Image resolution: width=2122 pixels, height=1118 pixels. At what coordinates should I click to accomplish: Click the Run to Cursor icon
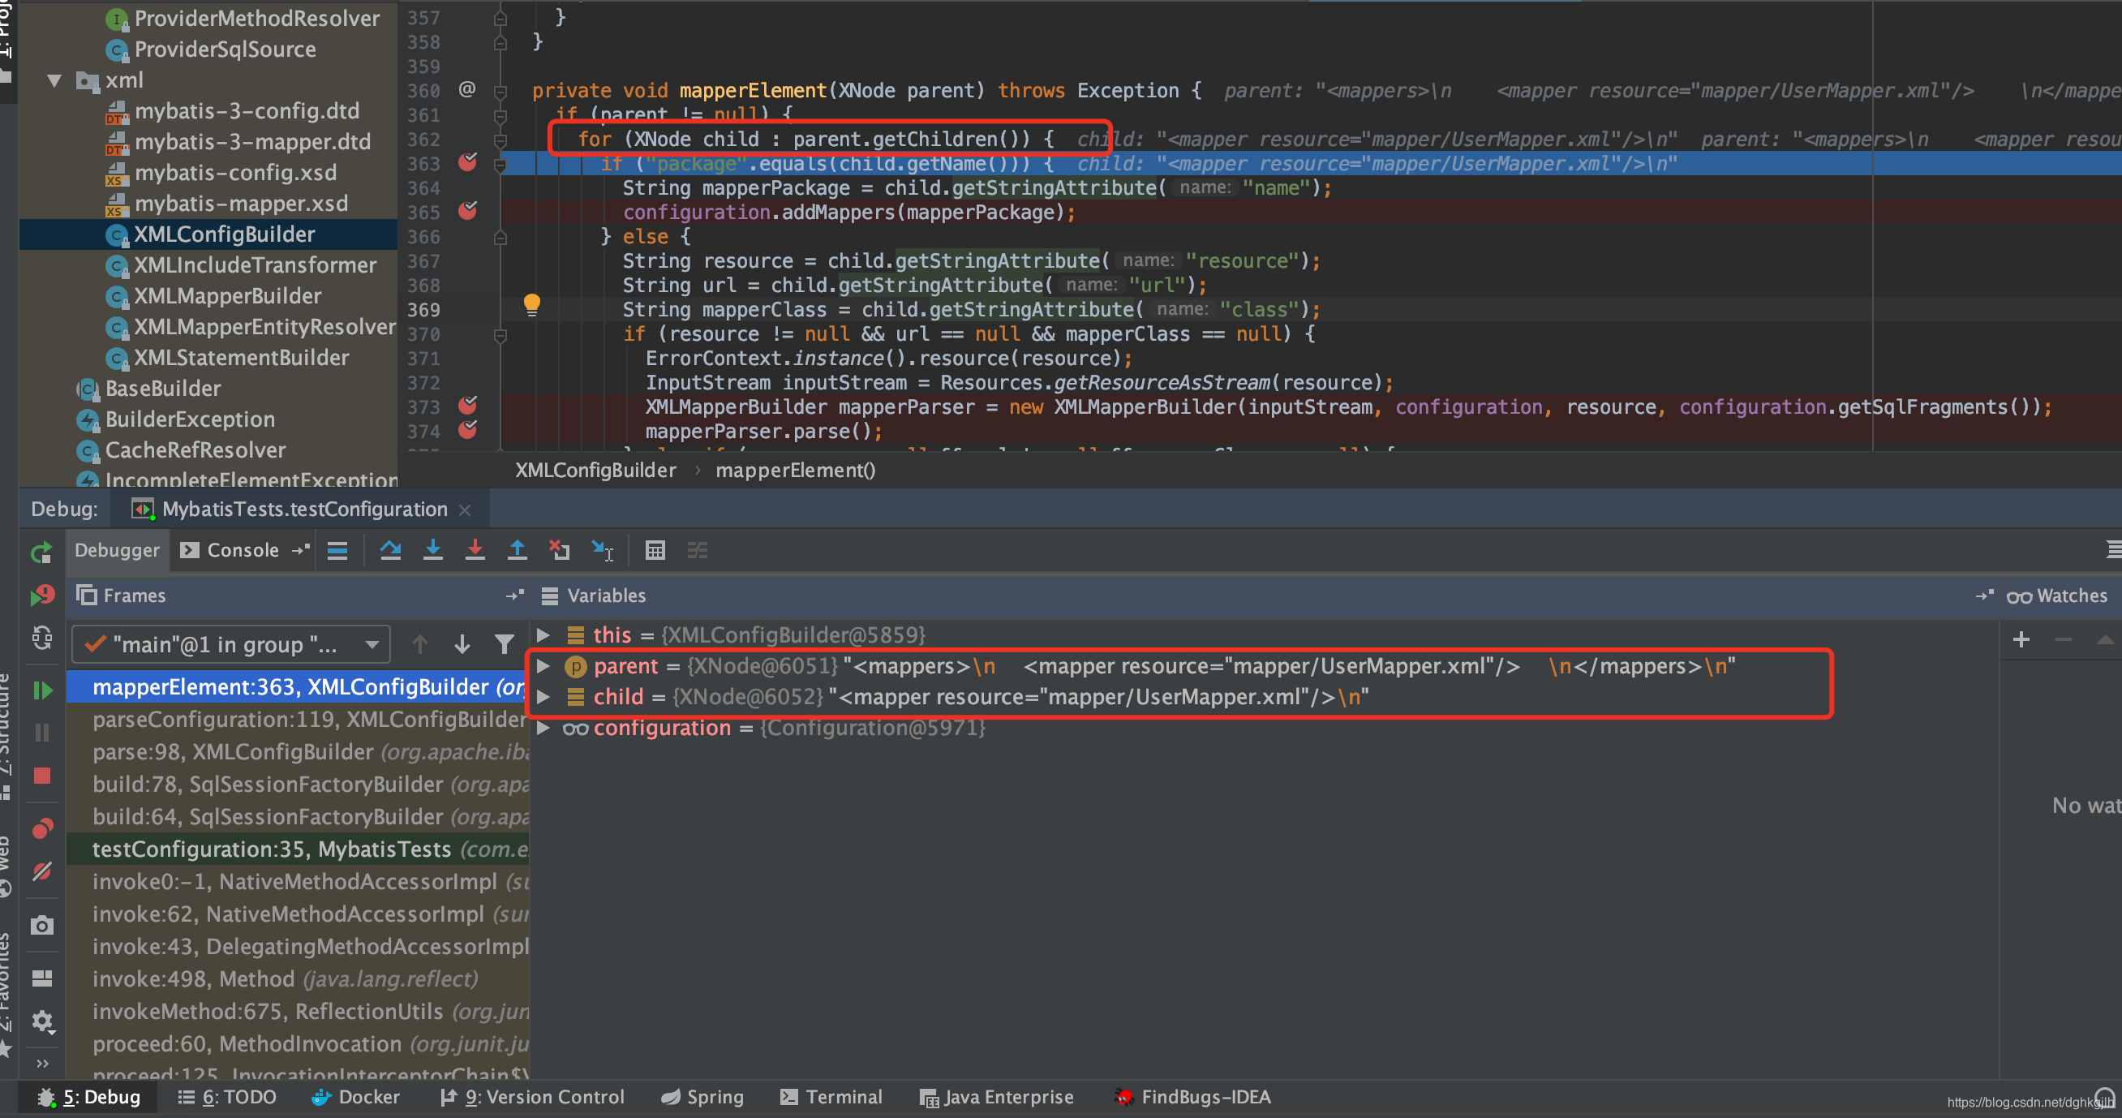602,550
